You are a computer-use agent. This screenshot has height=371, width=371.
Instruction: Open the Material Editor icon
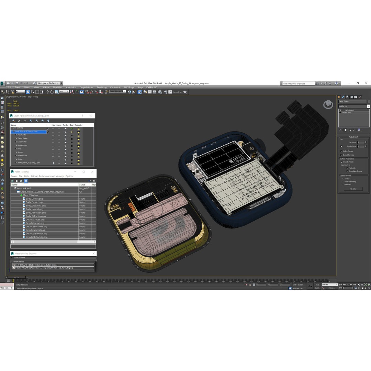160,92
